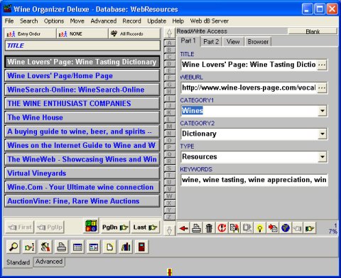341x278 pixels.
Task: Click the printer icon in the bottom toolbar
Action: 62,247
